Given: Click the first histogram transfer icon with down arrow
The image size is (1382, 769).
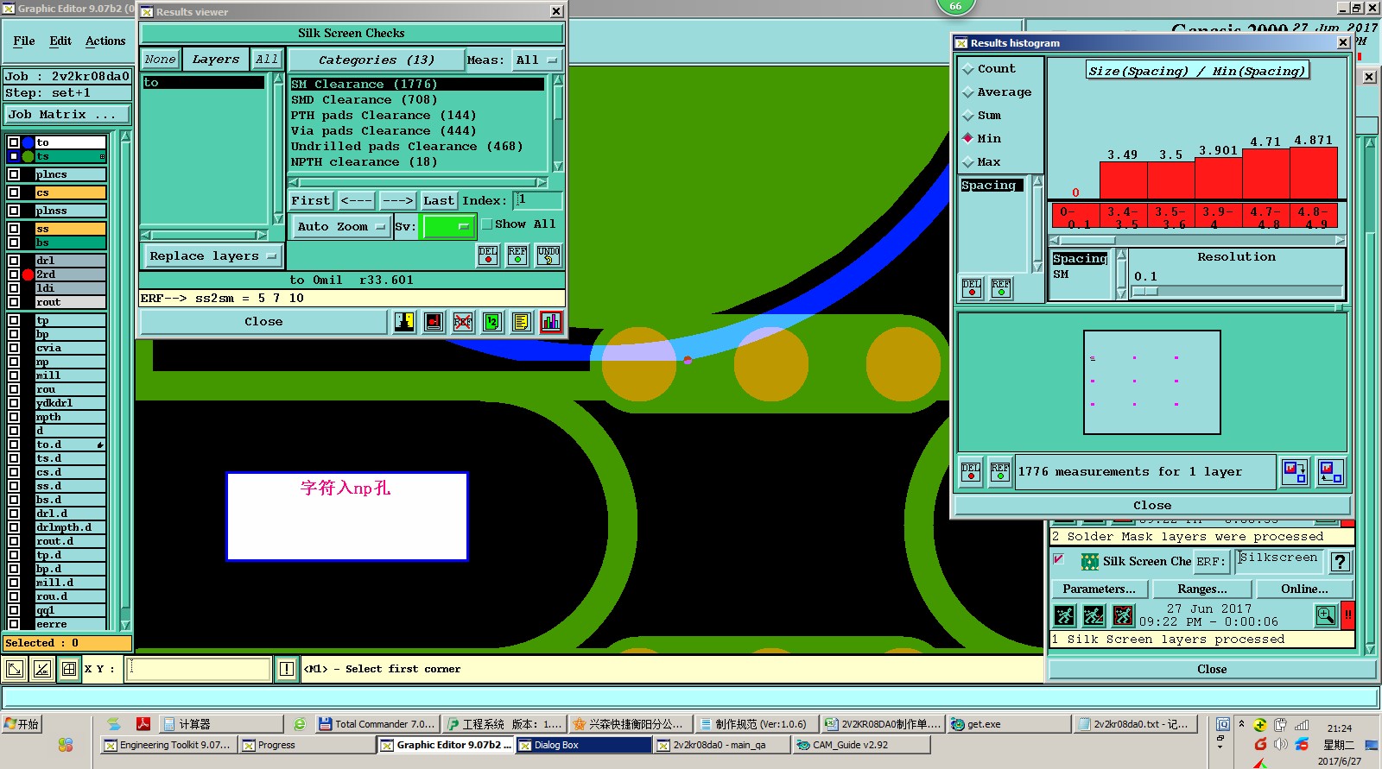Looking at the screenshot, I should point(1295,472).
